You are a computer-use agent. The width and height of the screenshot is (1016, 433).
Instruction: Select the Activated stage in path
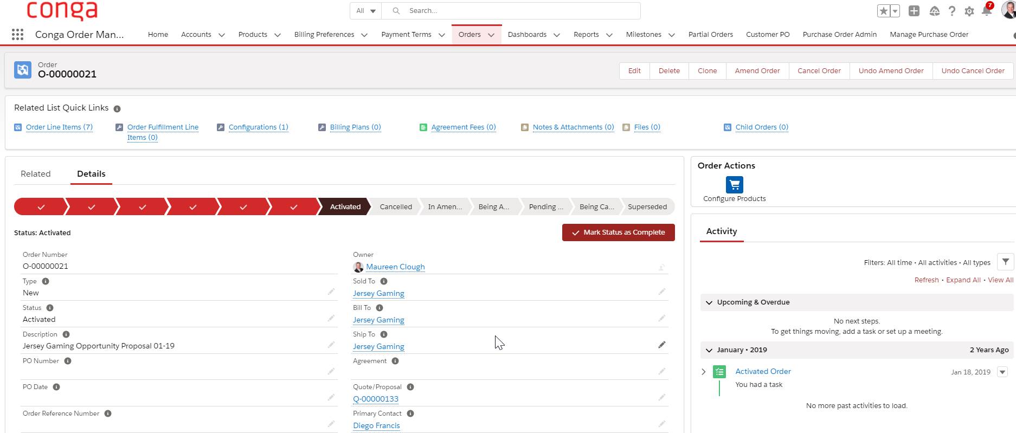point(345,207)
